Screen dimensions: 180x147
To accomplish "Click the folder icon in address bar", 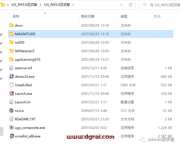I will [2, 5].
